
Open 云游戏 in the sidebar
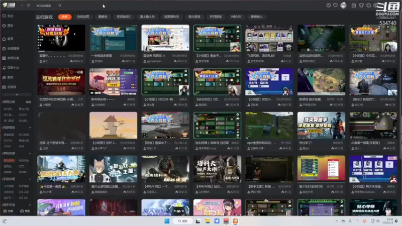(10, 87)
